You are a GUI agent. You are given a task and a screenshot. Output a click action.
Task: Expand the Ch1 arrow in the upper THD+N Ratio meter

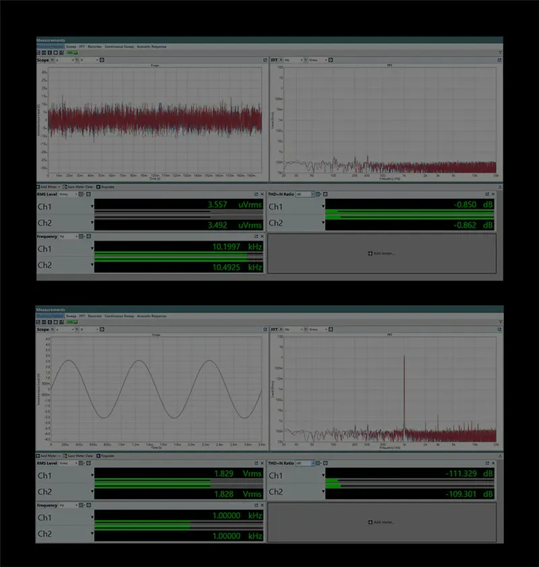pyautogui.click(x=323, y=206)
